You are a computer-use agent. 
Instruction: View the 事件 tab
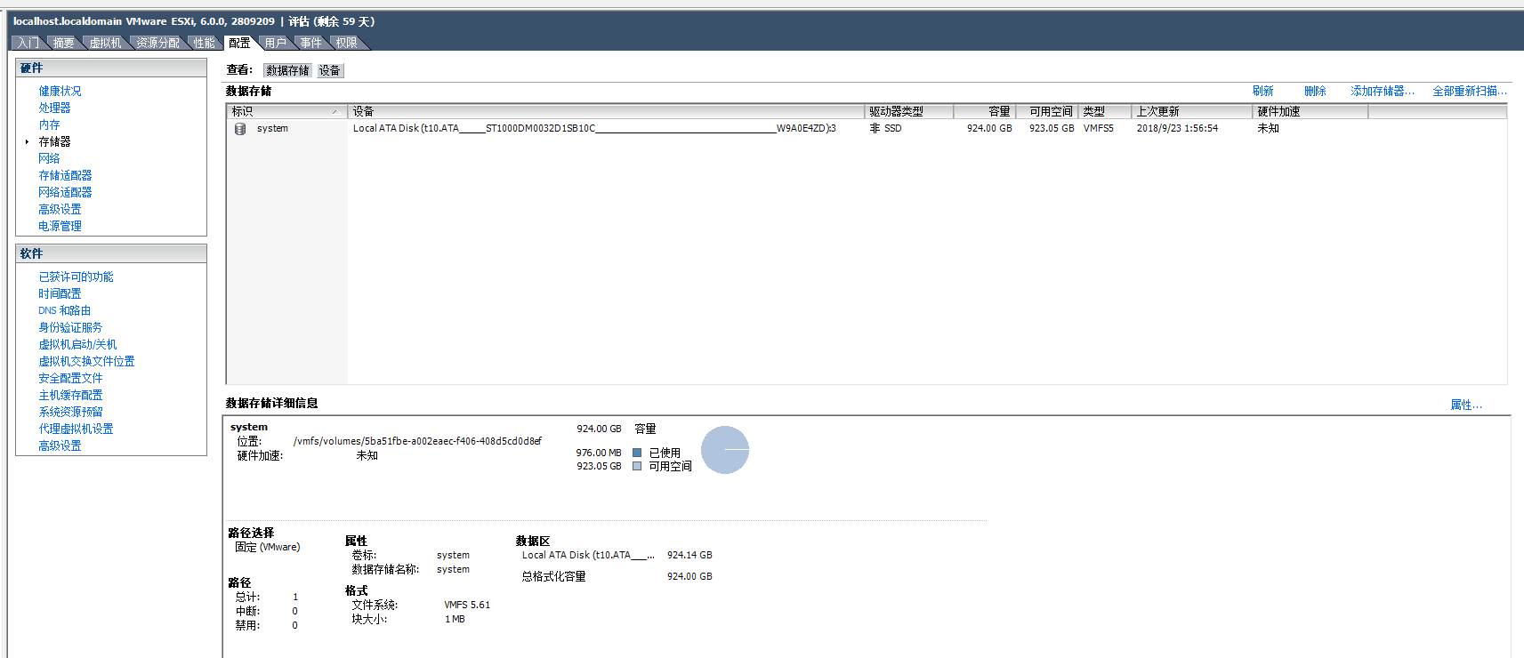[x=310, y=43]
